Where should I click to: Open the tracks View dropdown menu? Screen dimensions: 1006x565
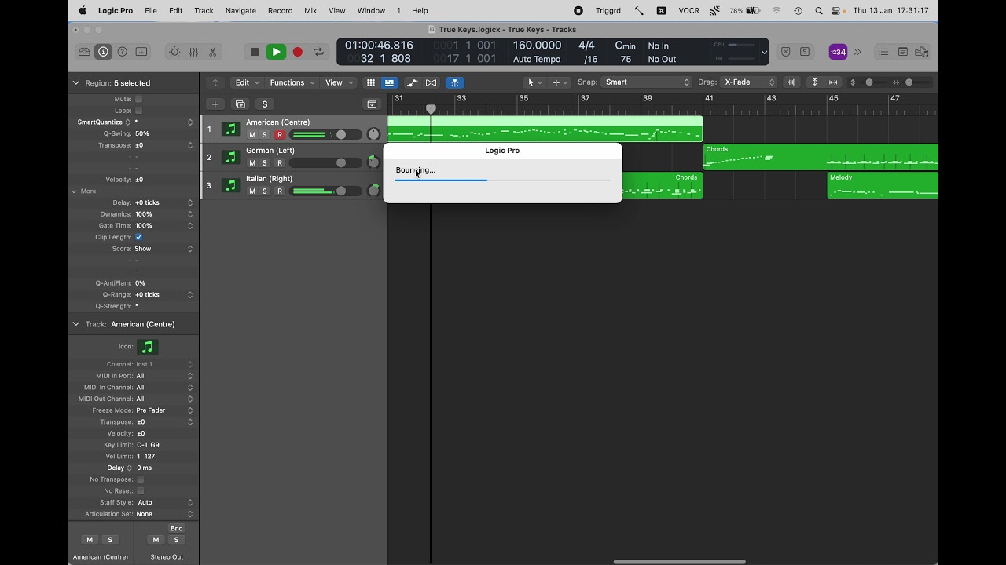(x=339, y=82)
